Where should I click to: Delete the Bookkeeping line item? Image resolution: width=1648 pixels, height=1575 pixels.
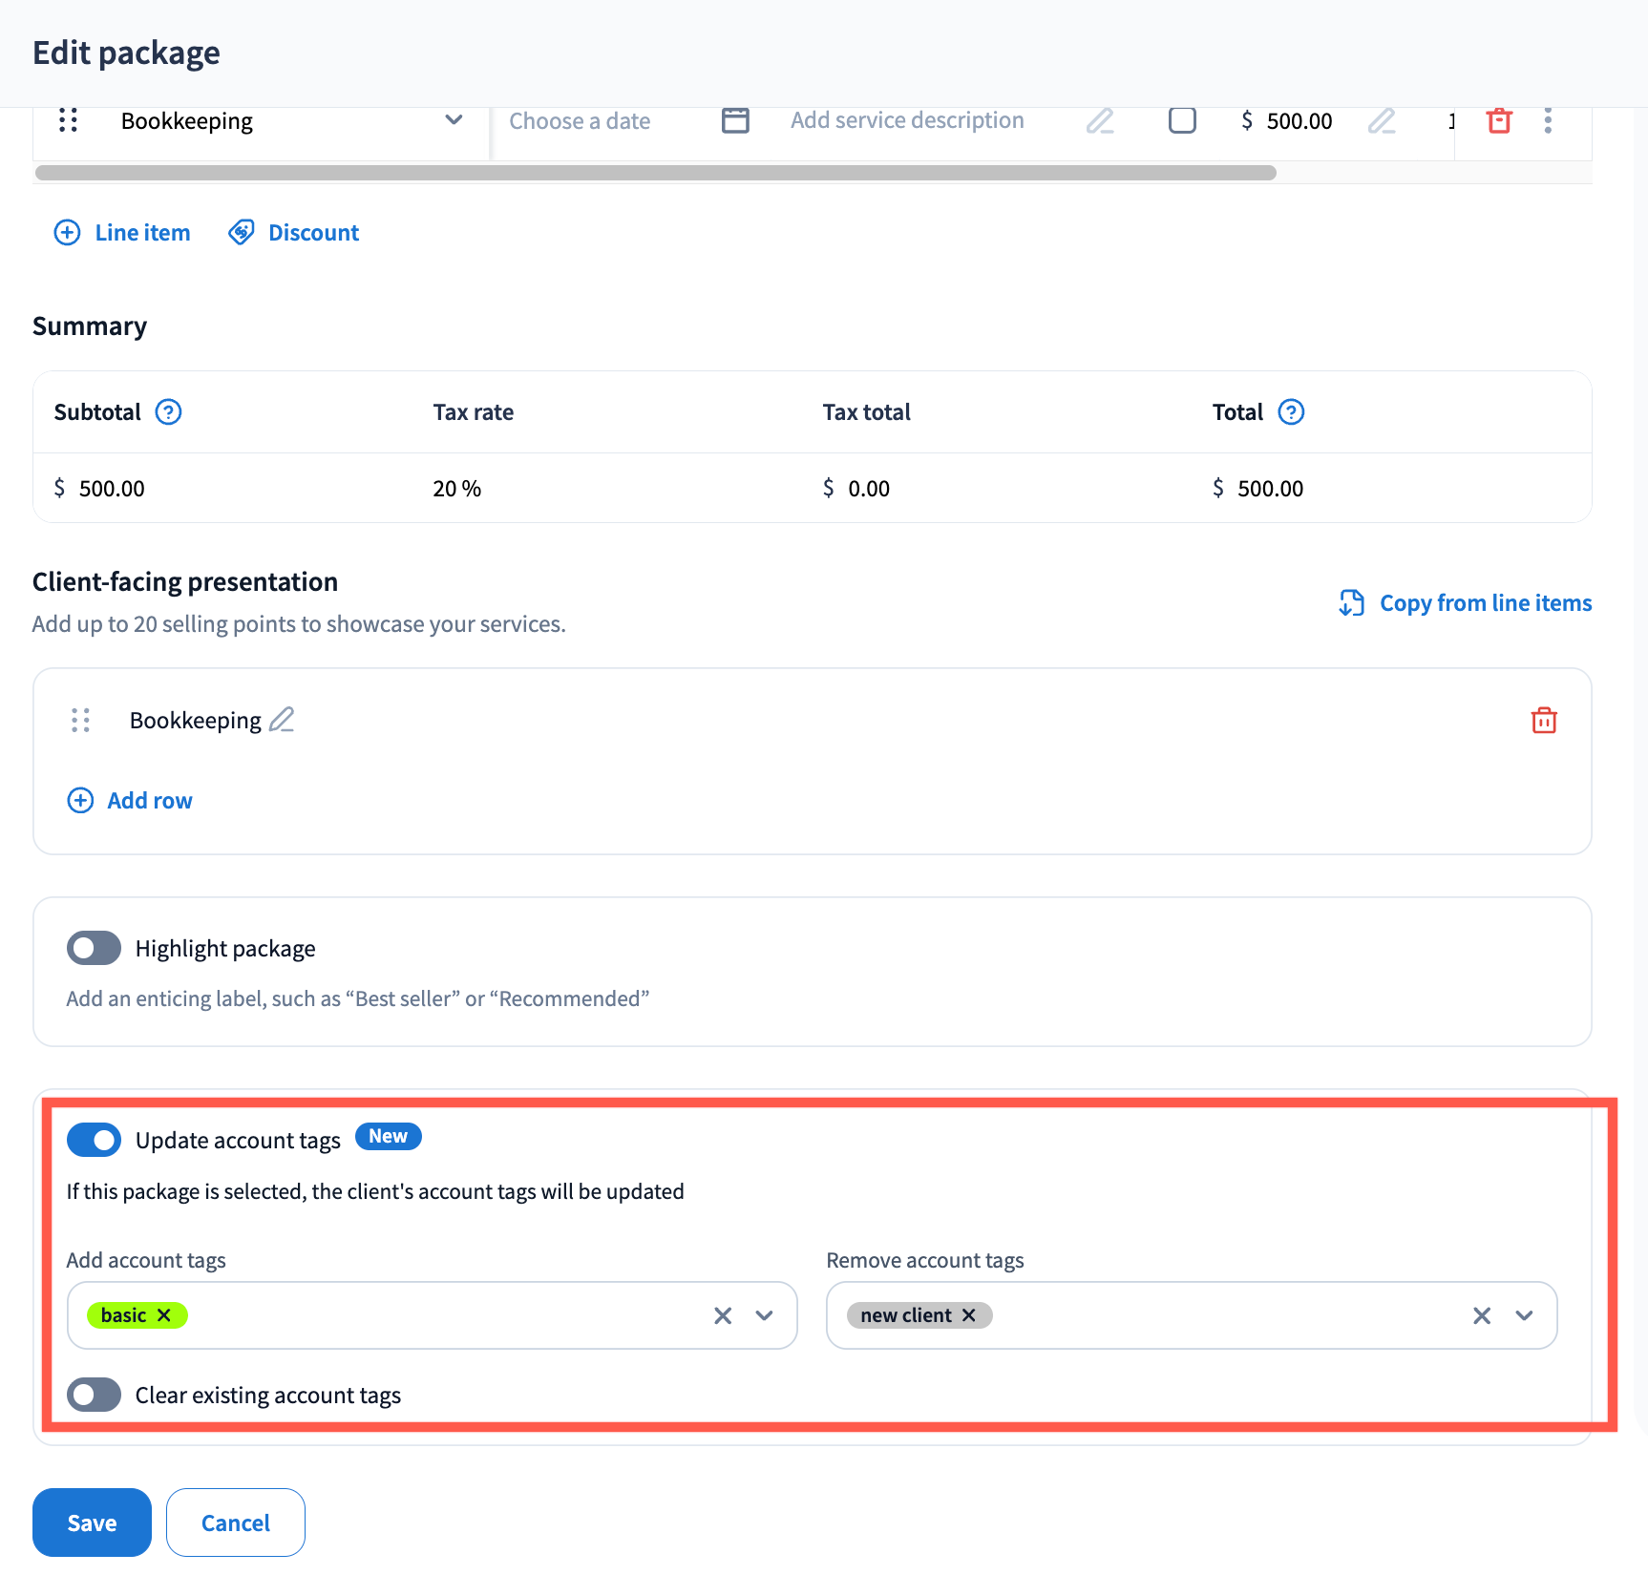click(1498, 120)
